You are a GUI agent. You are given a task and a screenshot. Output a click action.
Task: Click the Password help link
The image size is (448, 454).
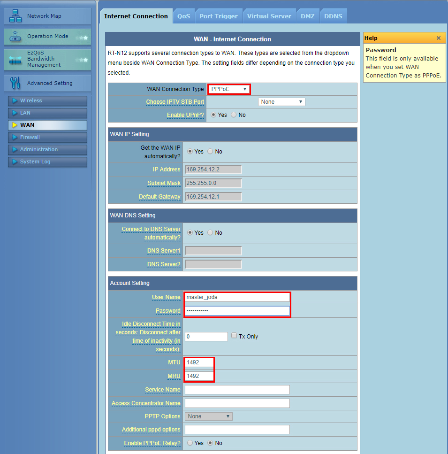168,311
